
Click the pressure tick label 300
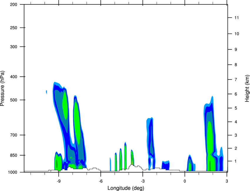pyautogui.click(x=14, y=47)
